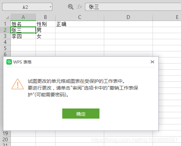Select column E header
This screenshot has width=181, height=146.
point(167,17)
